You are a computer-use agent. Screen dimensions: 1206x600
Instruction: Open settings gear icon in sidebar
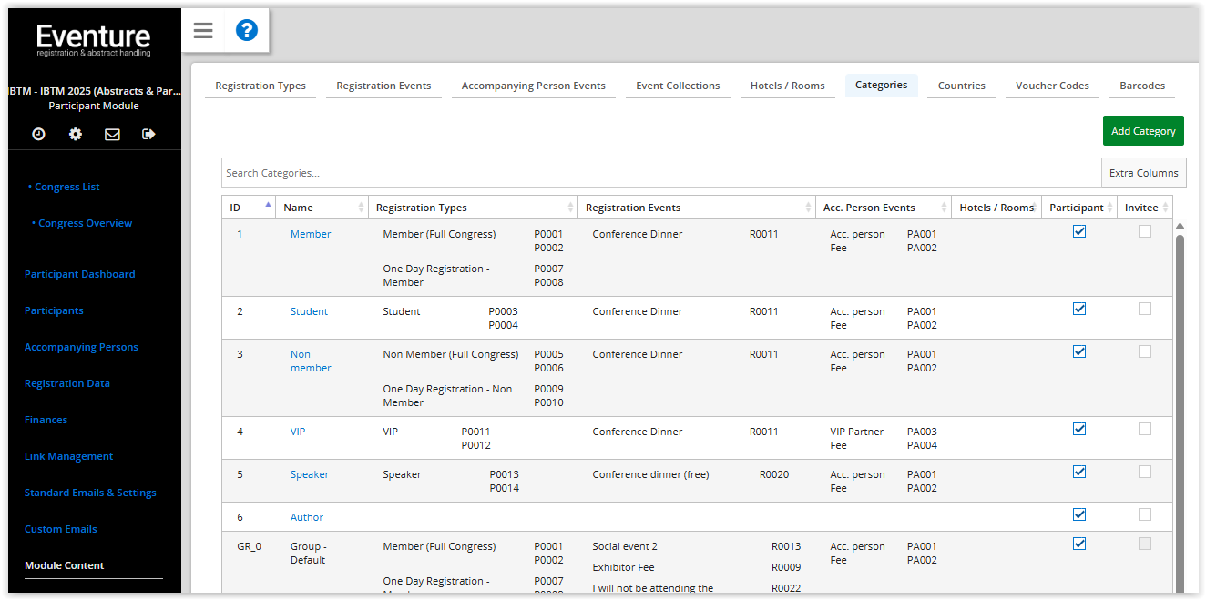76,134
